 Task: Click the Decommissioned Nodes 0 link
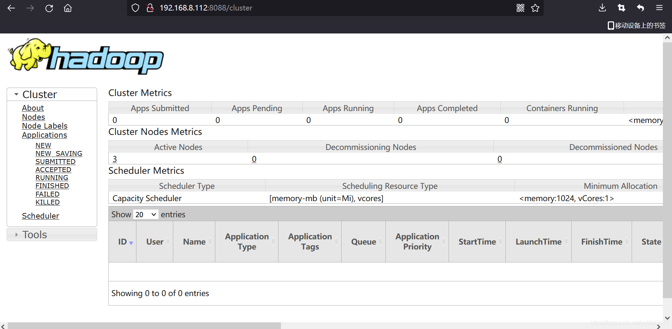tap(500, 159)
